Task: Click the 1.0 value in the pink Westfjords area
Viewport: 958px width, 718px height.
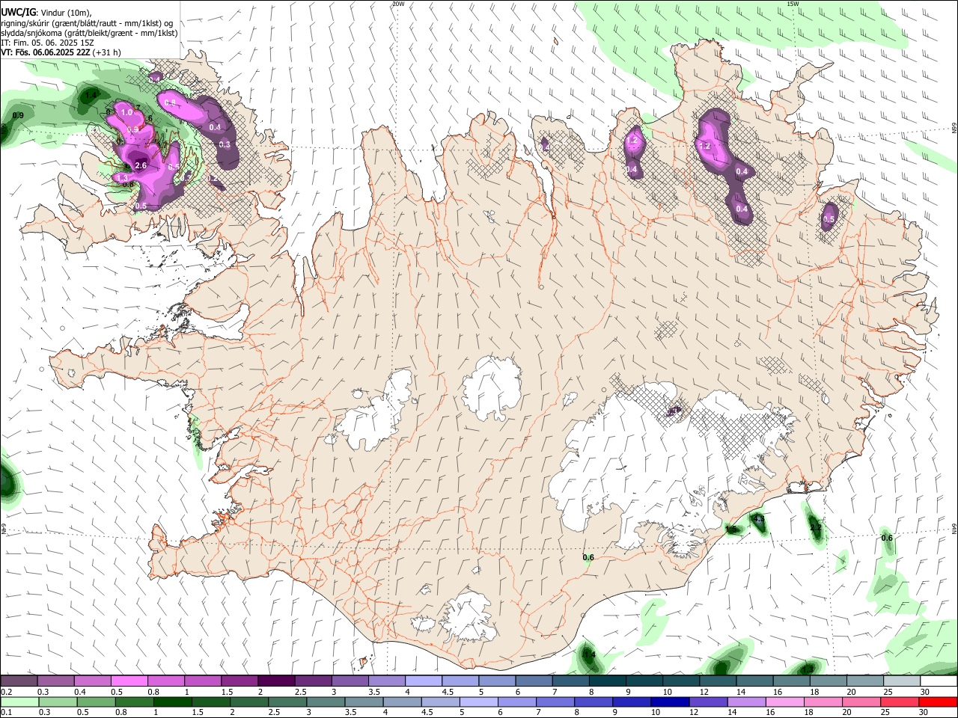Action: click(126, 113)
